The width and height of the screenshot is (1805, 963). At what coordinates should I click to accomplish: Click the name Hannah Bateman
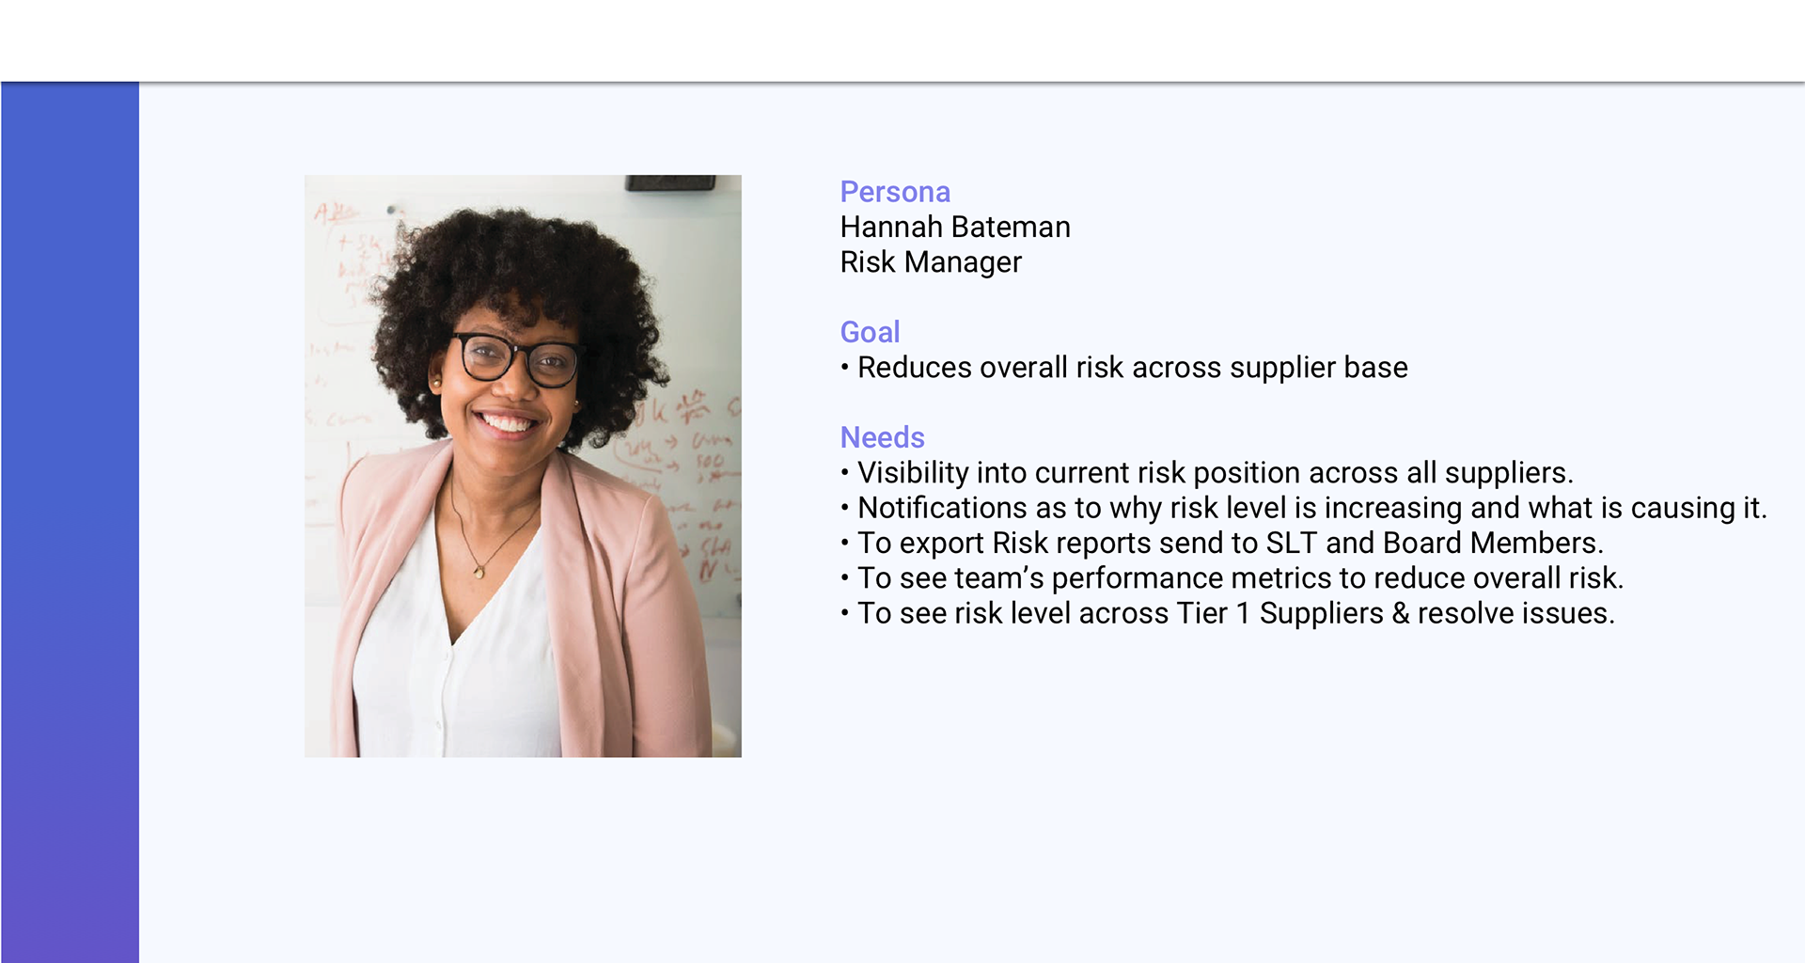[955, 227]
